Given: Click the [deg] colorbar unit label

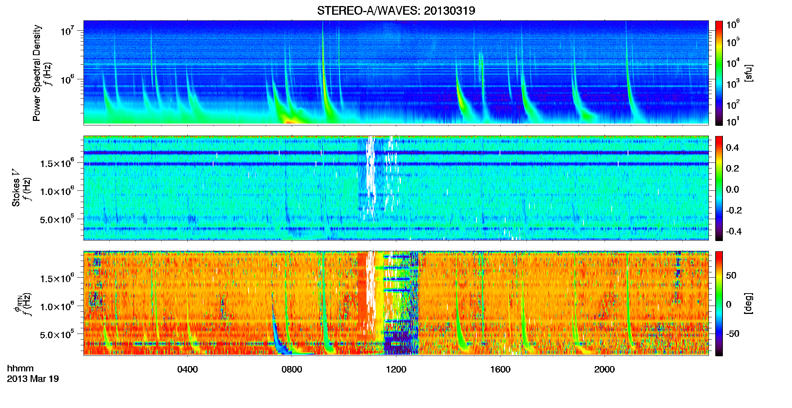Looking at the screenshot, I should [749, 303].
